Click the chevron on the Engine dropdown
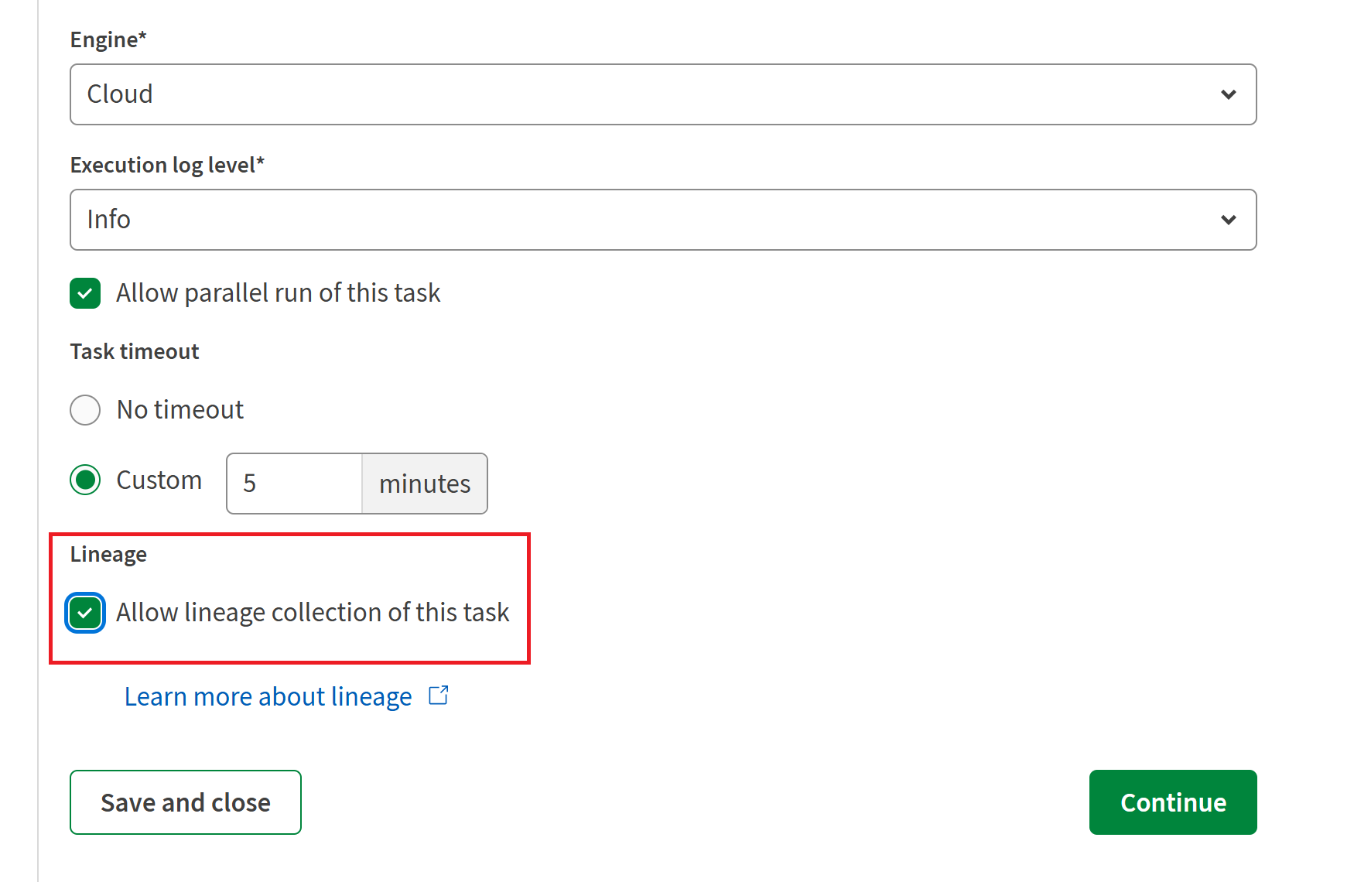1354x882 pixels. [1228, 94]
